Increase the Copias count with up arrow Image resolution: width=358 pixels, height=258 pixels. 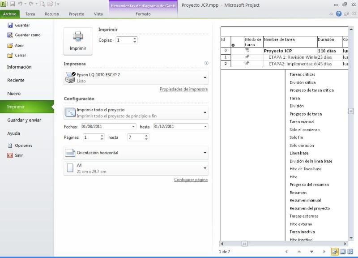pos(135,38)
